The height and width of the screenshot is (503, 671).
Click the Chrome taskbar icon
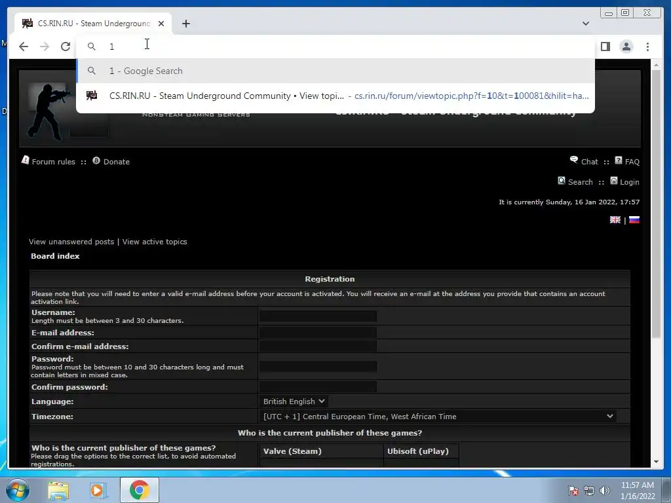pos(139,490)
